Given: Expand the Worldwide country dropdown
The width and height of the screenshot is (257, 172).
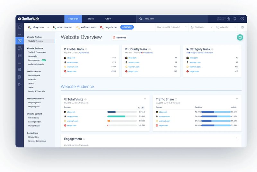Looking at the screenshot, I should [x=201, y=27].
